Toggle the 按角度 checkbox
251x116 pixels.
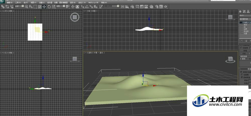(241, 48)
